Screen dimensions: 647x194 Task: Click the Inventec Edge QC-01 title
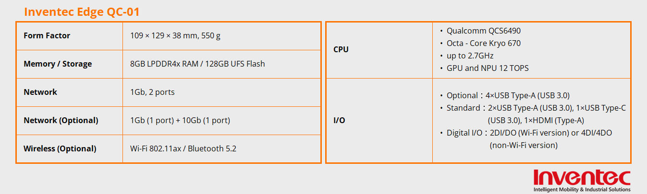(x=82, y=12)
